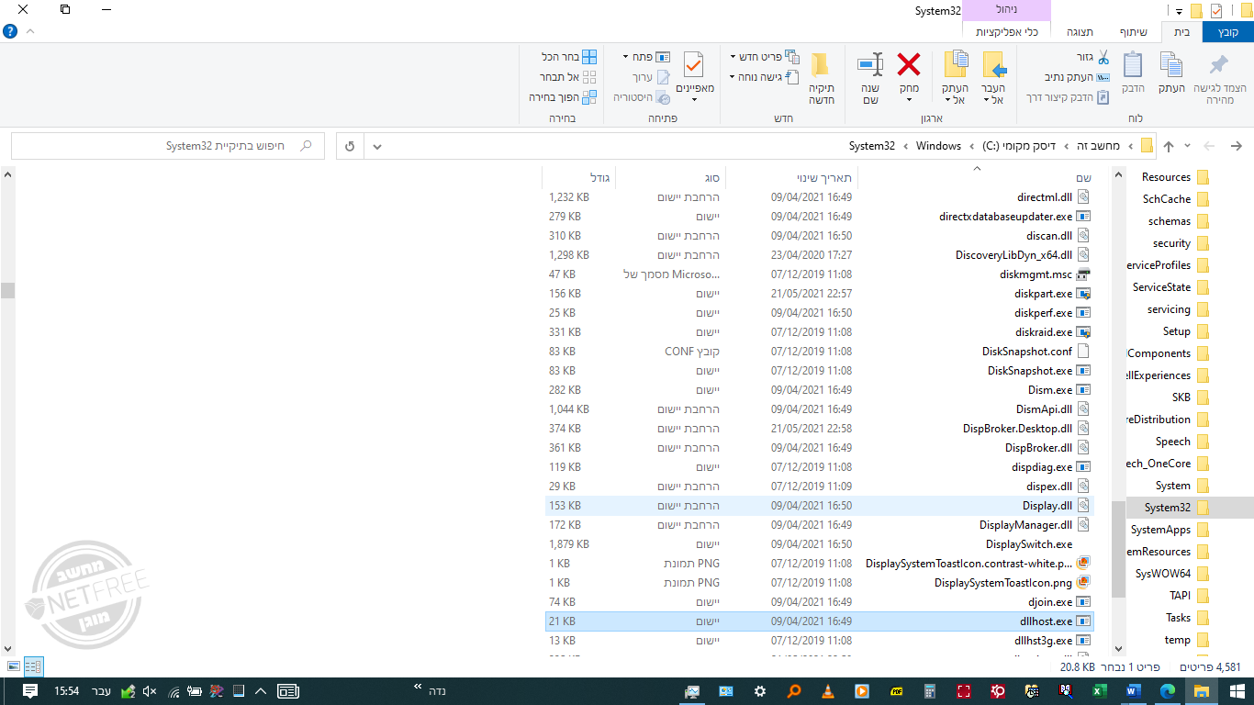Click Edit (ערוך) in the Open group
This screenshot has height=705, width=1254.
click(x=651, y=77)
